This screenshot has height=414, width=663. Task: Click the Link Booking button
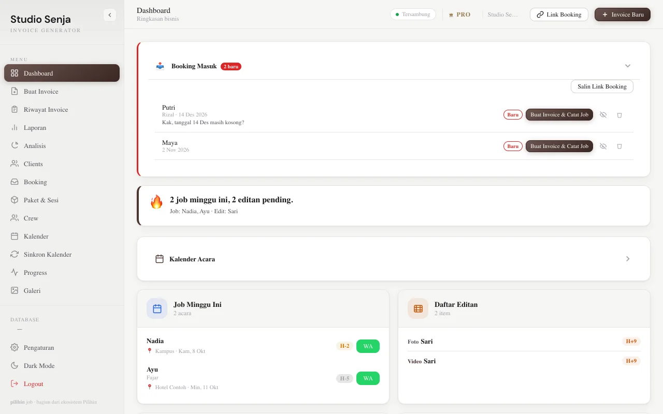[559, 14]
